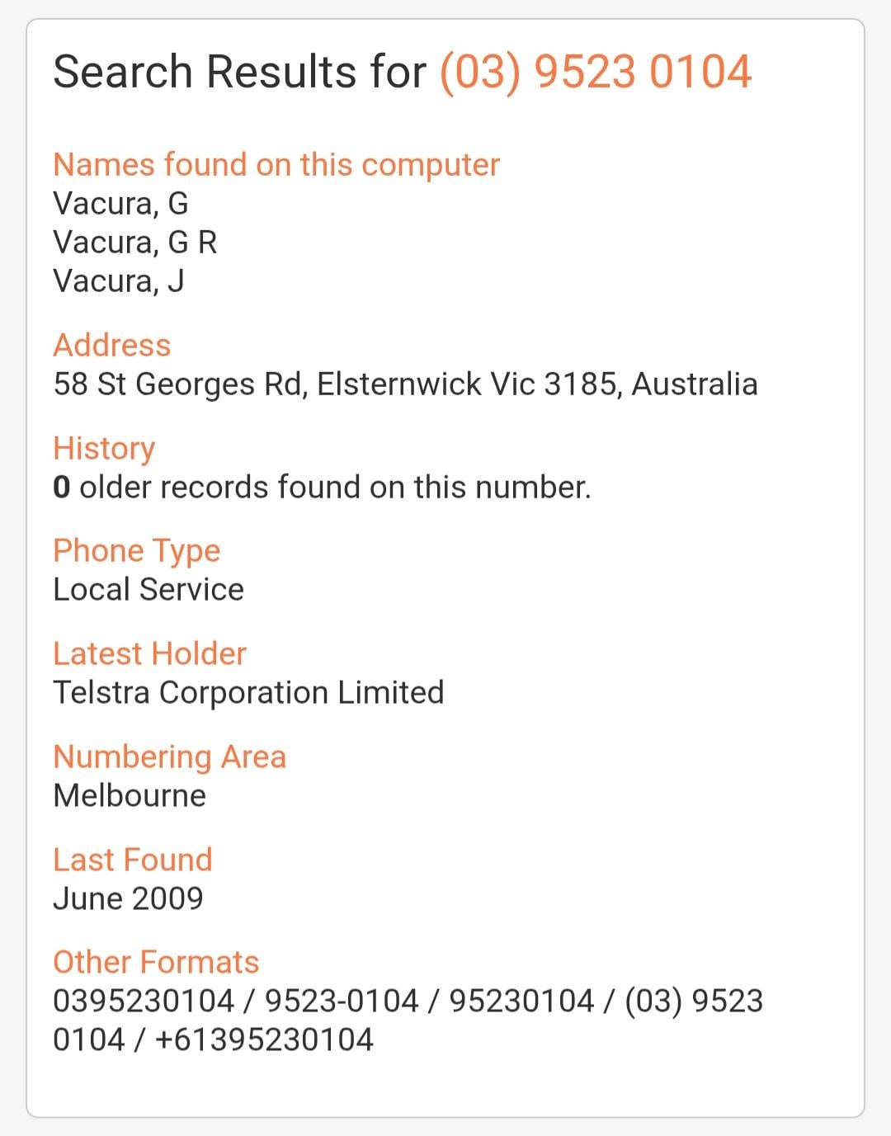This screenshot has width=891, height=1136.
Task: Click the orange phone number in the heading
Action: point(595,72)
